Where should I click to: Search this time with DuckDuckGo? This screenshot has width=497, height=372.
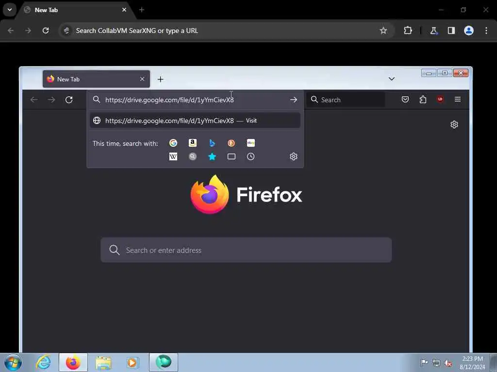tap(232, 143)
